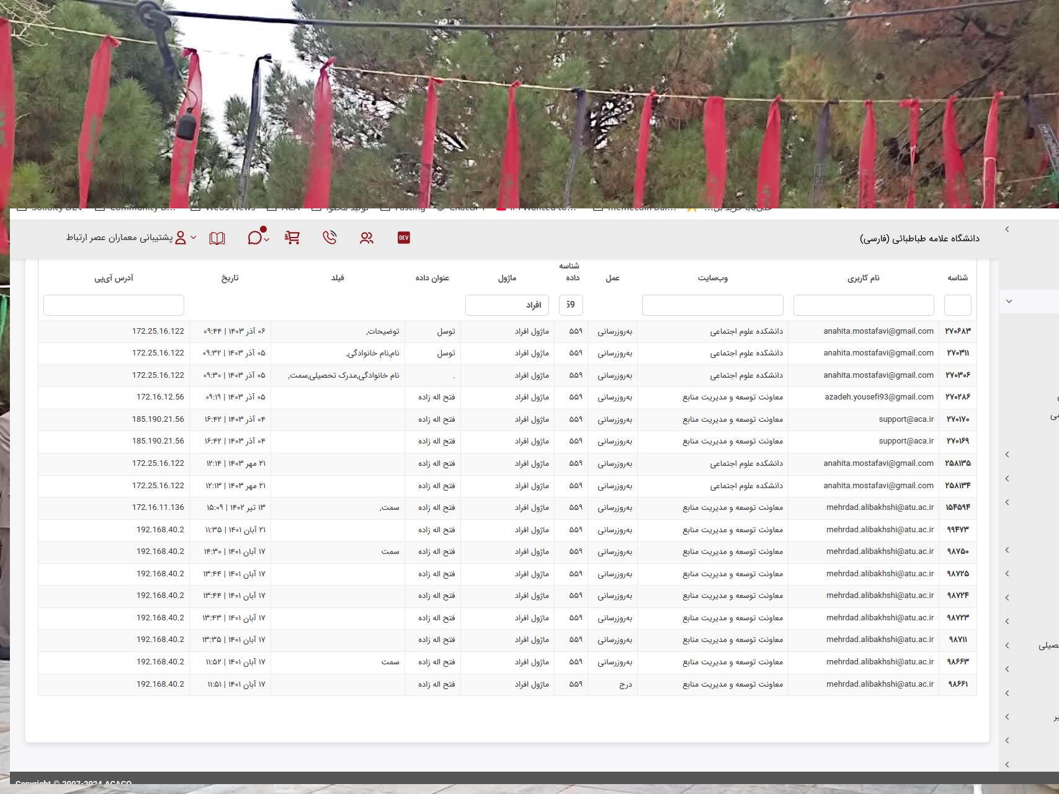Click mehrdad.alibakhshi@atu.ac.ir in row ۹۸۷۲۵

(x=880, y=574)
